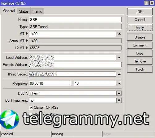
Task: Toggle the Allow Fast Path checkbox
Action: (31, 114)
